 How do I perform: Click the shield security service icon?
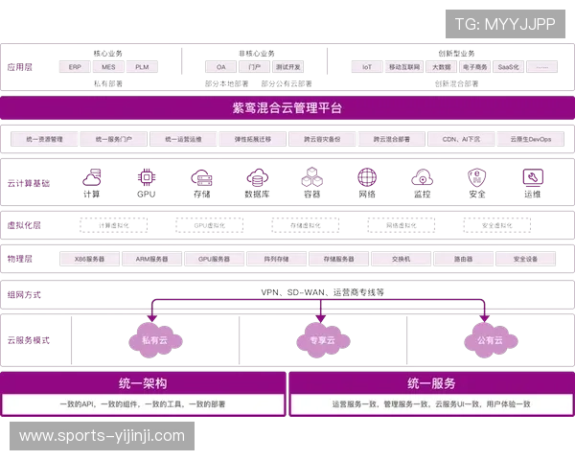click(476, 178)
